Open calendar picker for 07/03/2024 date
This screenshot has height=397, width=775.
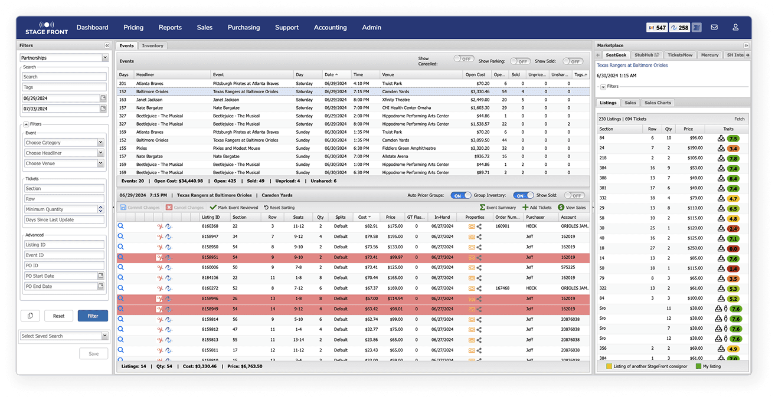[104, 109]
